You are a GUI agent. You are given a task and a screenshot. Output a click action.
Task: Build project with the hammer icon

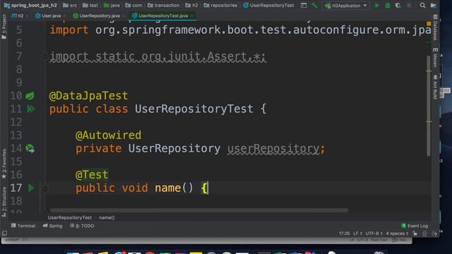click(314, 6)
